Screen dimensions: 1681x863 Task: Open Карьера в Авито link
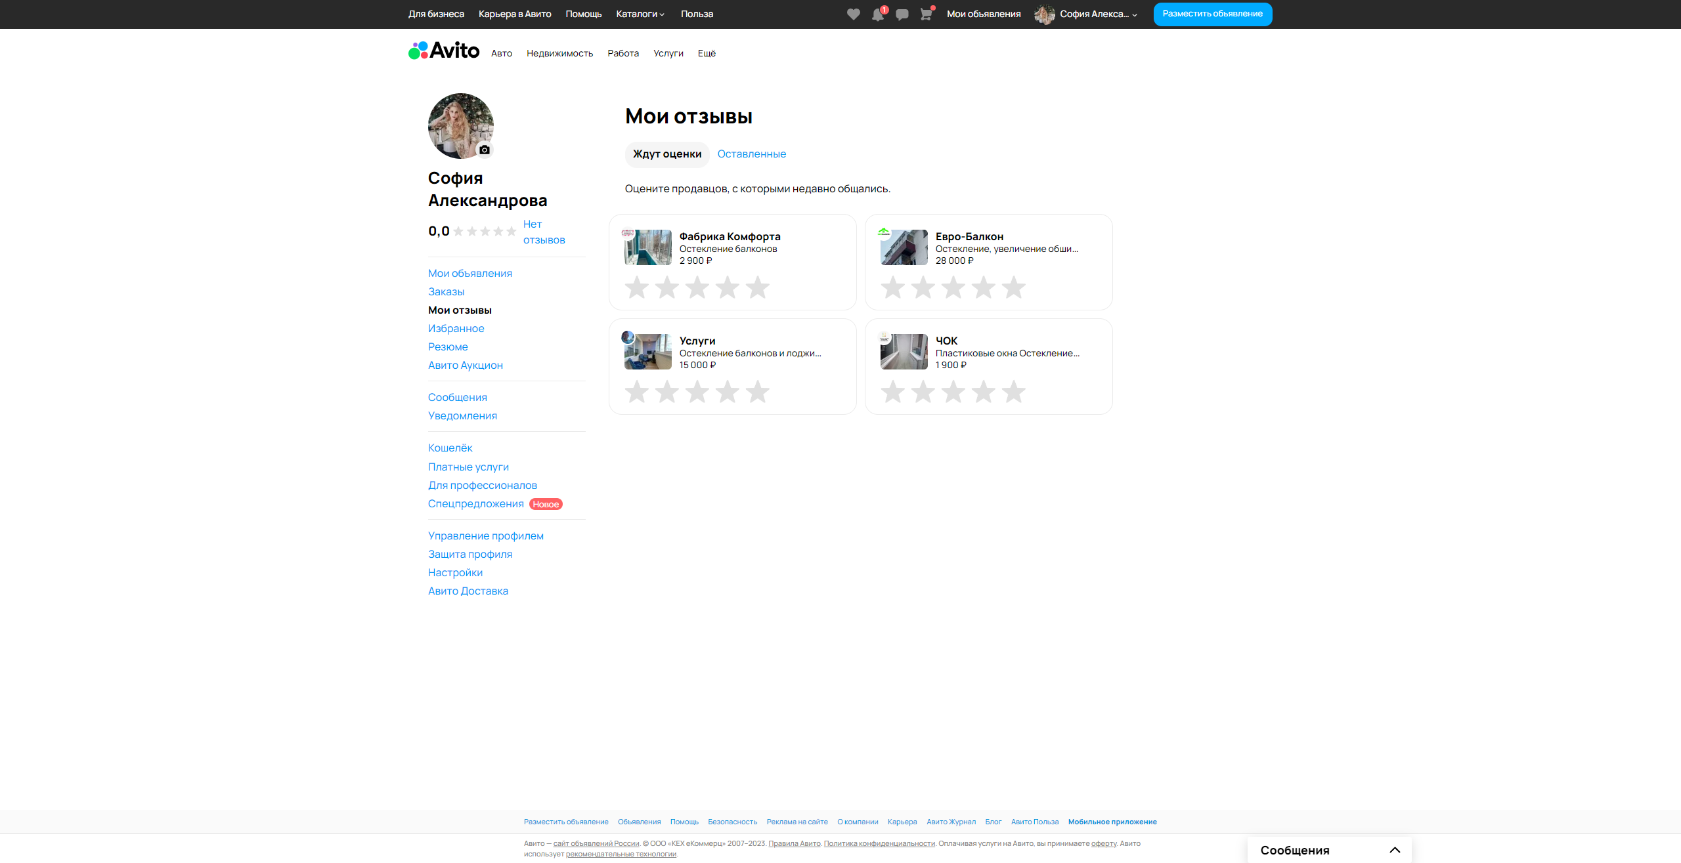point(515,14)
